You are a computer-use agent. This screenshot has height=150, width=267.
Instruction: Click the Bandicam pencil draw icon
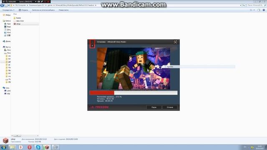(42, 2)
